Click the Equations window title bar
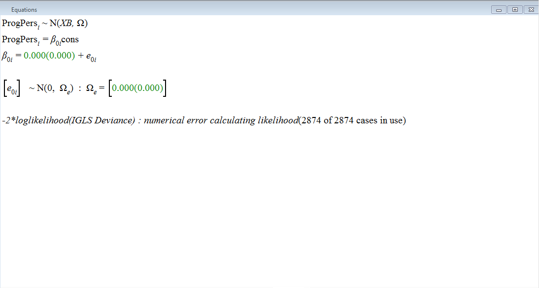Screen dimensions: 539x288 point(246,9)
